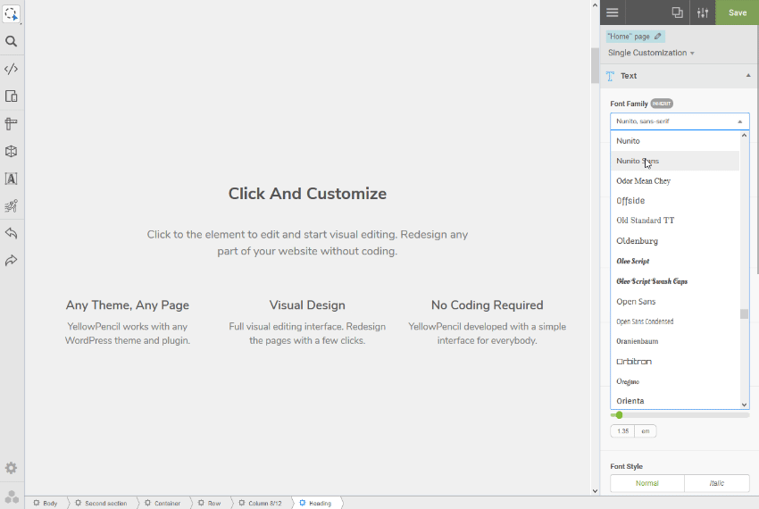Viewport: 759px width, 509px height.
Task: Open the hamburger menu icon
Action: click(613, 13)
